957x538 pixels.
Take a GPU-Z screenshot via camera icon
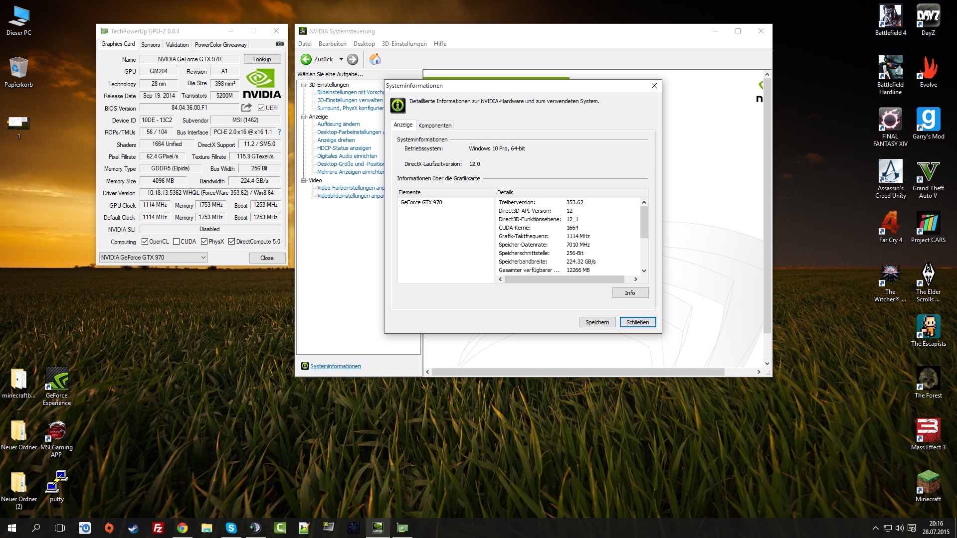pyautogui.click(x=280, y=44)
